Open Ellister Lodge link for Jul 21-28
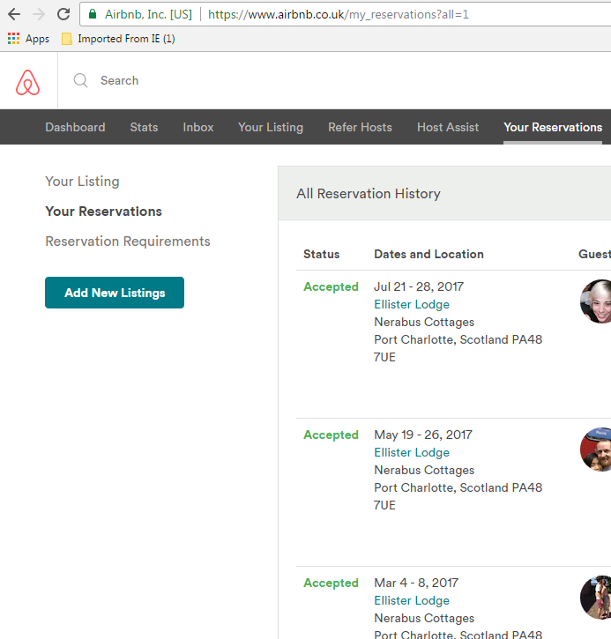Image resolution: width=611 pixels, height=639 pixels. click(x=412, y=304)
